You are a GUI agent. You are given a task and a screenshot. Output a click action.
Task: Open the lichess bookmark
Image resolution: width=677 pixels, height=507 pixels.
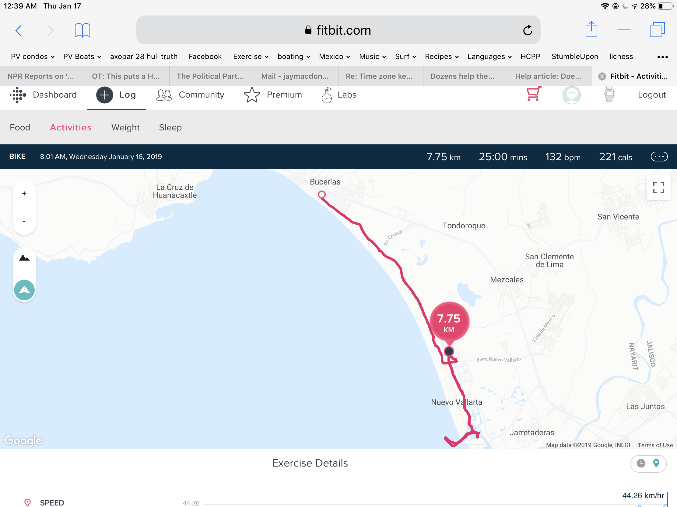pos(621,57)
